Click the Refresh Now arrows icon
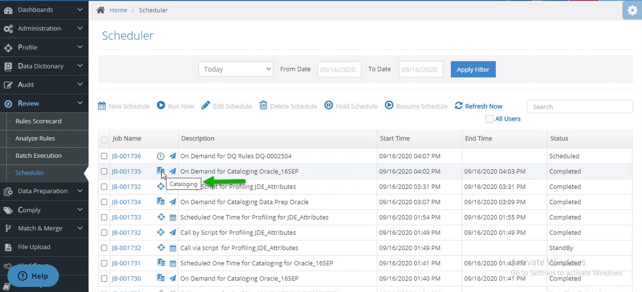The height and width of the screenshot is (292, 642). (458, 106)
